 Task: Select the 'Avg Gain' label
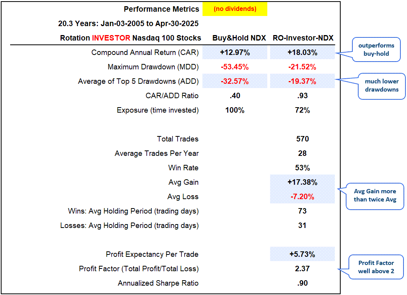point(183,182)
